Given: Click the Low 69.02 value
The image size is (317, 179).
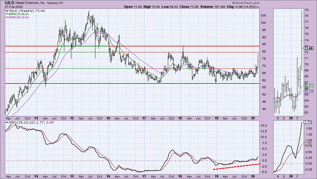Looking at the screenshot, I should point(170,7).
